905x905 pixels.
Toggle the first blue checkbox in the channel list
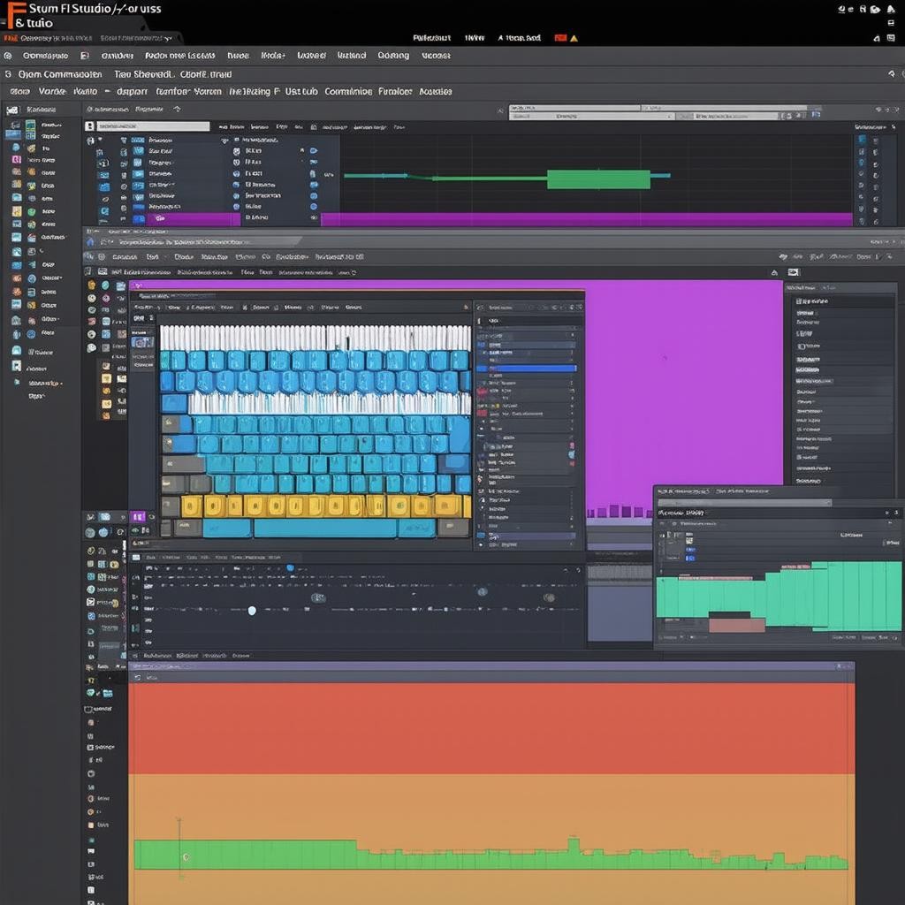pyautogui.click(x=138, y=140)
